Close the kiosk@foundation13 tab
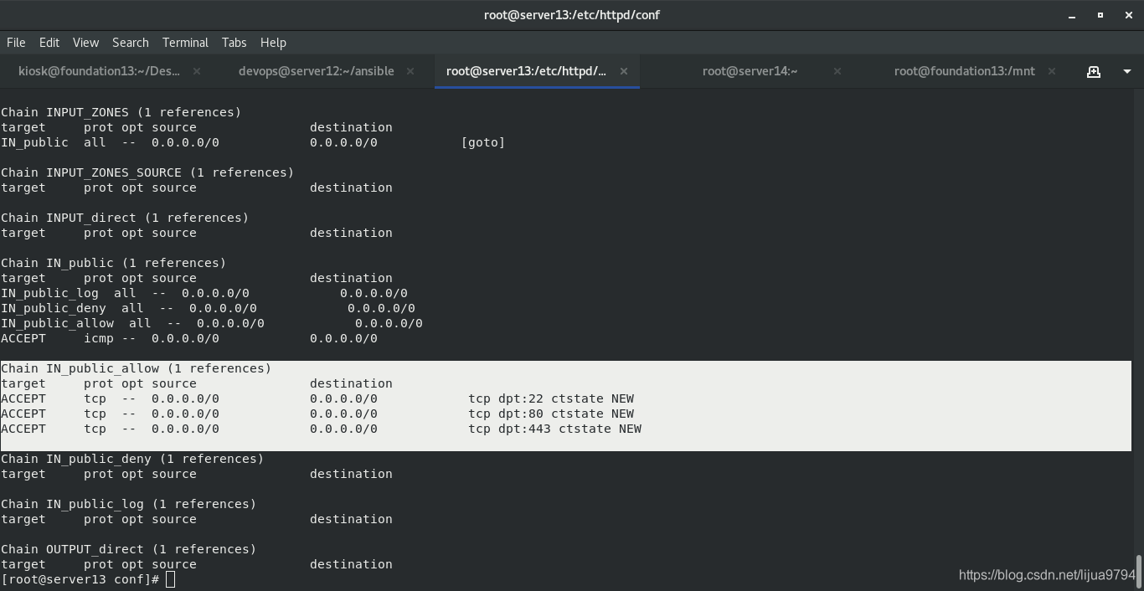1144x591 pixels. click(x=197, y=71)
